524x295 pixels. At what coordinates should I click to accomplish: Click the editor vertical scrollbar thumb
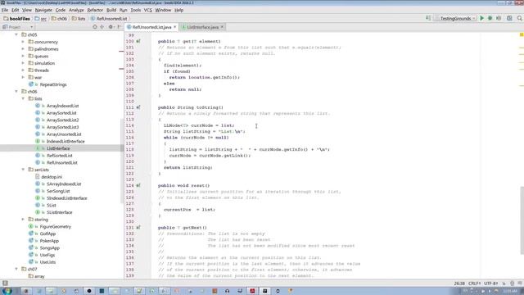coord(522,220)
